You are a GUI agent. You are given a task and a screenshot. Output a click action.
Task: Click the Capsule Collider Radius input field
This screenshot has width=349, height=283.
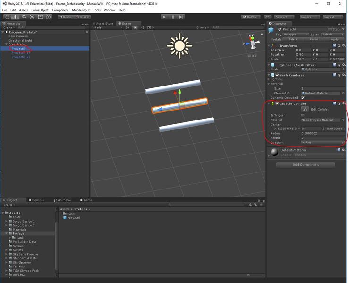[x=323, y=133]
